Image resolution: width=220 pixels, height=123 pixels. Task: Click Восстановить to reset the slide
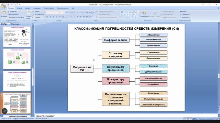(38, 14)
